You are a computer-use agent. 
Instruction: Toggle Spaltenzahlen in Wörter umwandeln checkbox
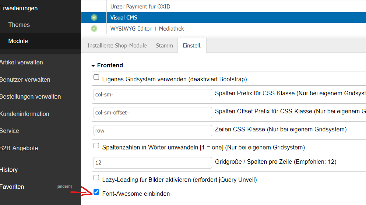96,146
